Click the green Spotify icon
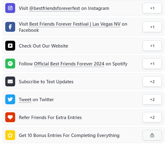Image resolution: width=167 pixels, height=145 pixels. coord(10,64)
